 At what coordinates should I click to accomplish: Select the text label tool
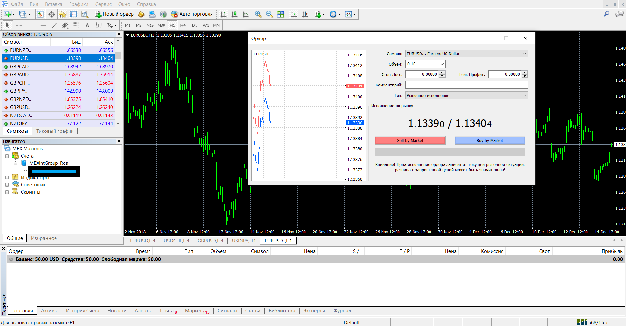click(x=98, y=25)
